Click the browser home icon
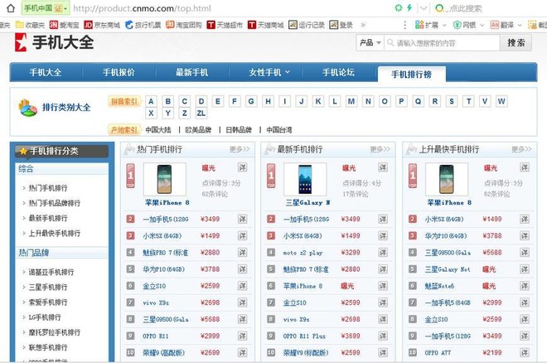 11,8
